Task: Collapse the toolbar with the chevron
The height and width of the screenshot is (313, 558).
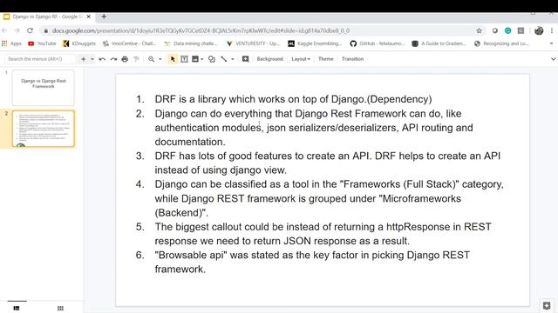Action: pyautogui.click(x=553, y=59)
